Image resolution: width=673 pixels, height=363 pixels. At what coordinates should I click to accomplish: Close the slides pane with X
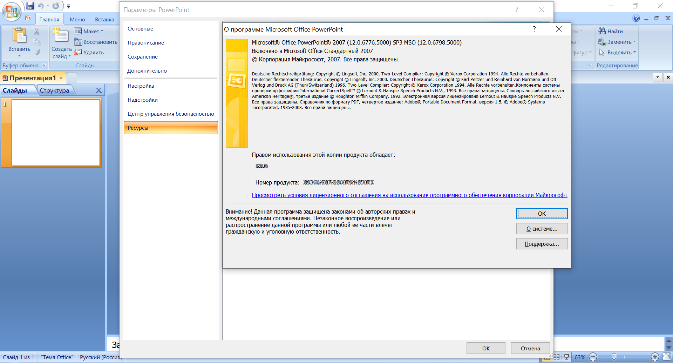click(x=99, y=90)
